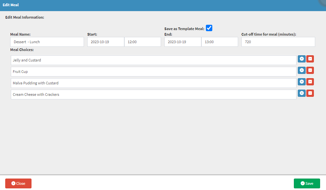
Task: Focus the Cut-off time minutes field
Action: (x=278, y=42)
